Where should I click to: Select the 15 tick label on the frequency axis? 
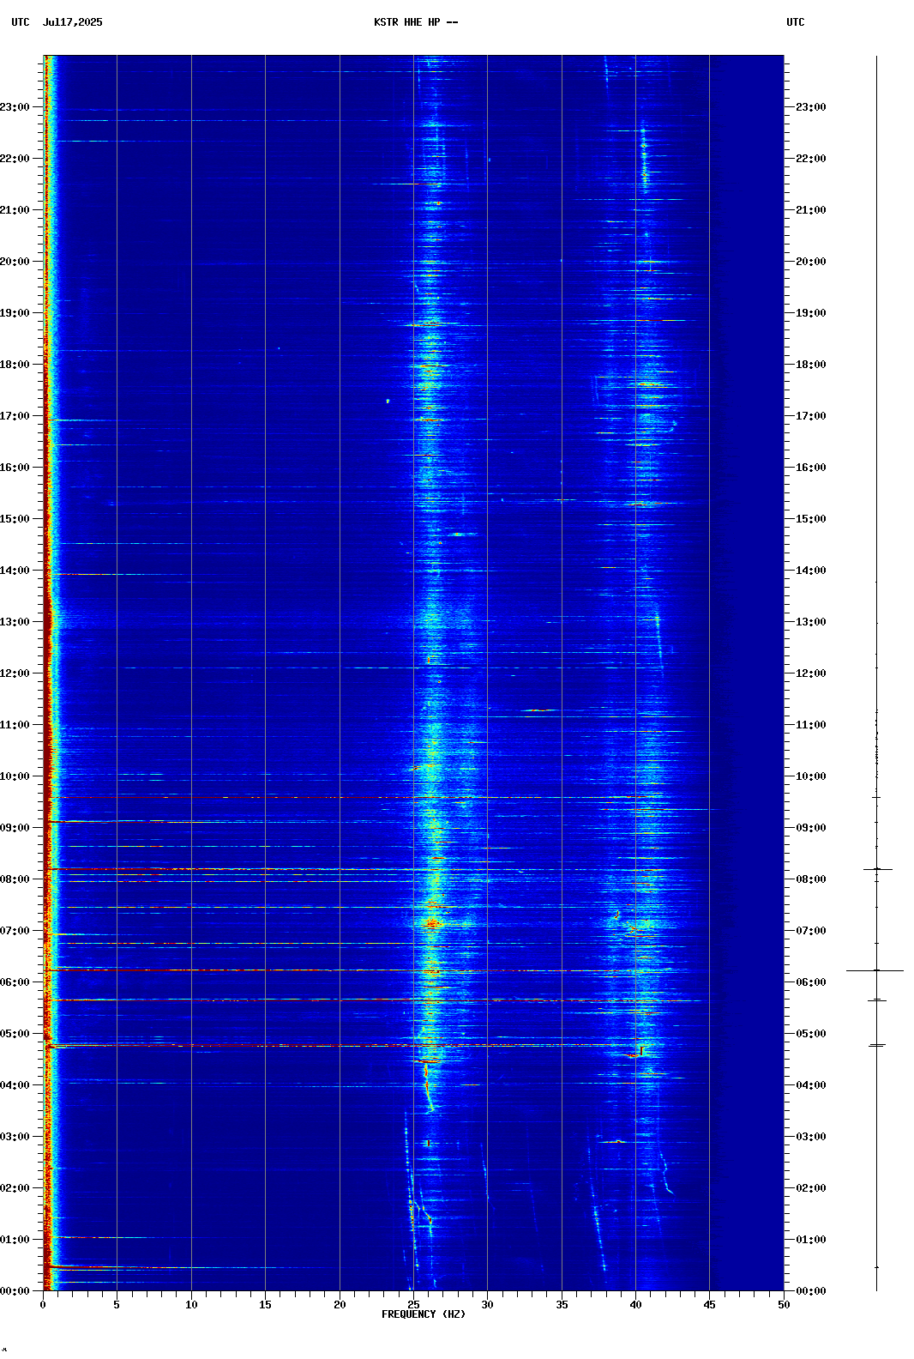[265, 1305]
